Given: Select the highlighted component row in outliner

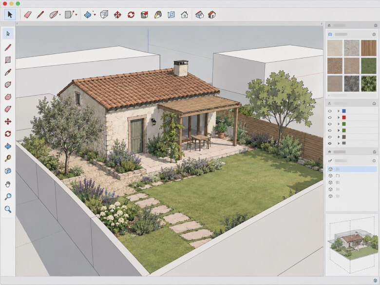Looking at the screenshot, I should 351,169.
